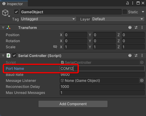
Task: Toggle the GameObject active checkbox
Action: [16, 12]
